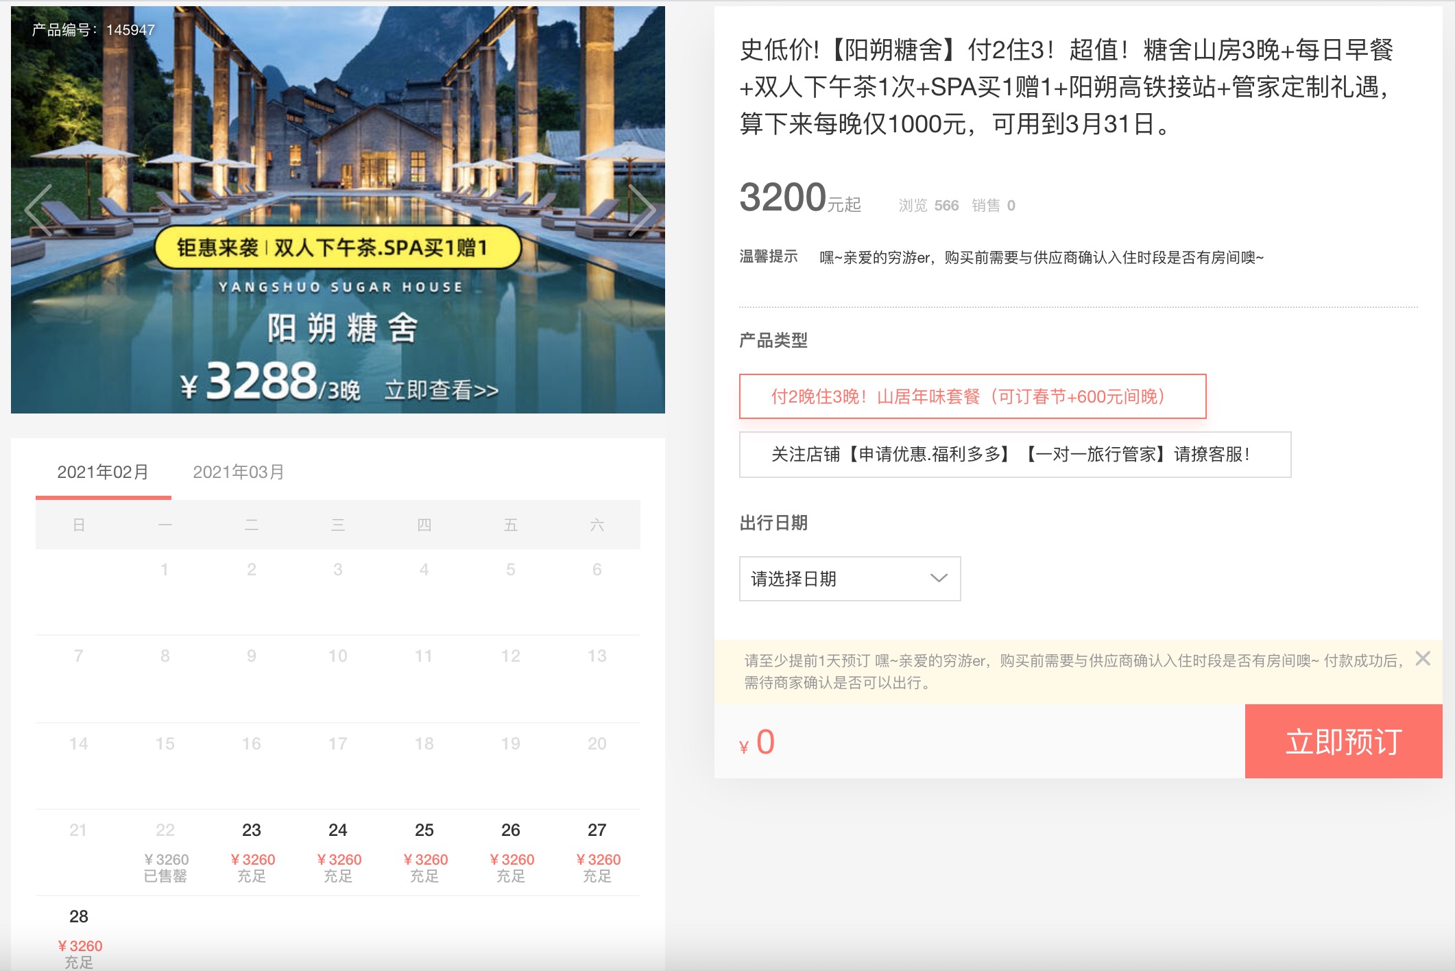
Task: Pick February 26 on the calendar
Action: (511, 852)
